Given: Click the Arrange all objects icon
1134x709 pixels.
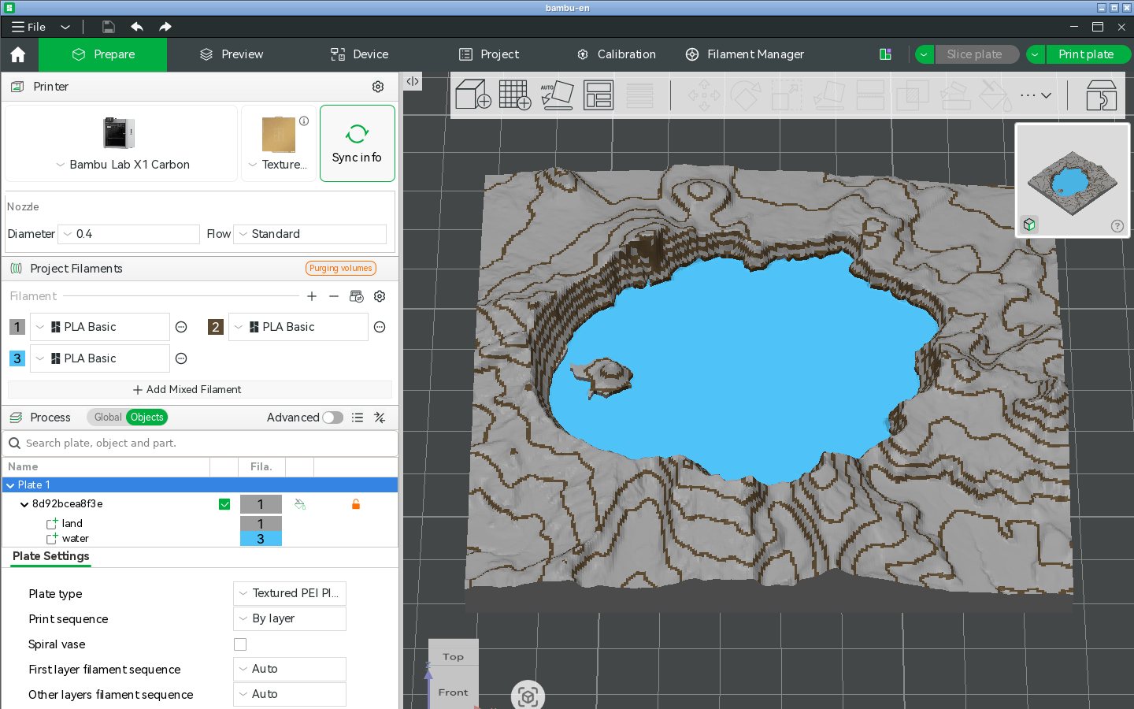Looking at the screenshot, I should (x=598, y=95).
